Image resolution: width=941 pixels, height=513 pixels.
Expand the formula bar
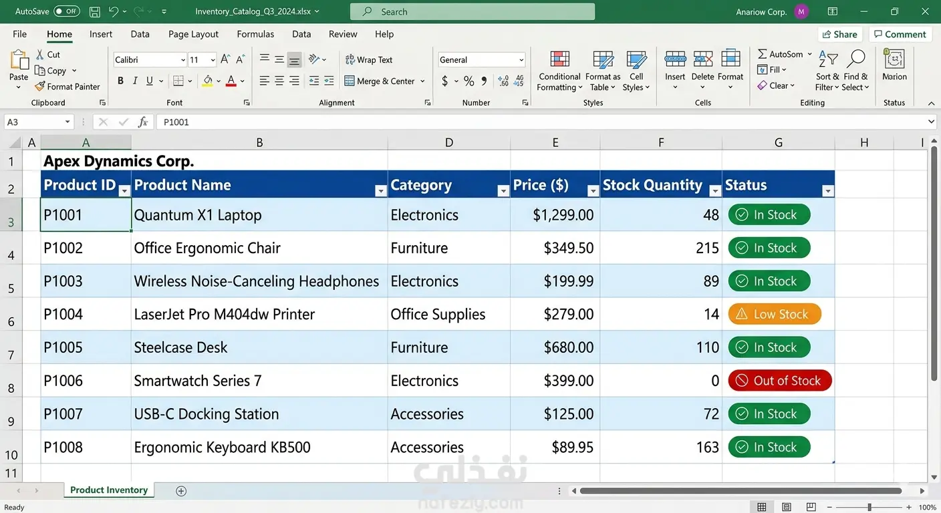point(932,122)
